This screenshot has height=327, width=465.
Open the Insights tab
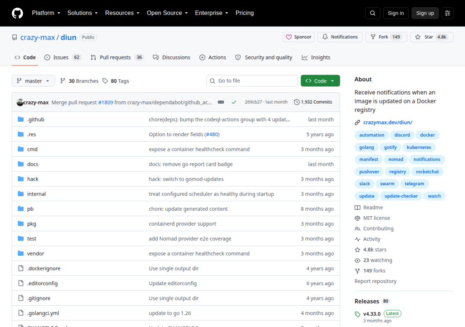click(316, 58)
